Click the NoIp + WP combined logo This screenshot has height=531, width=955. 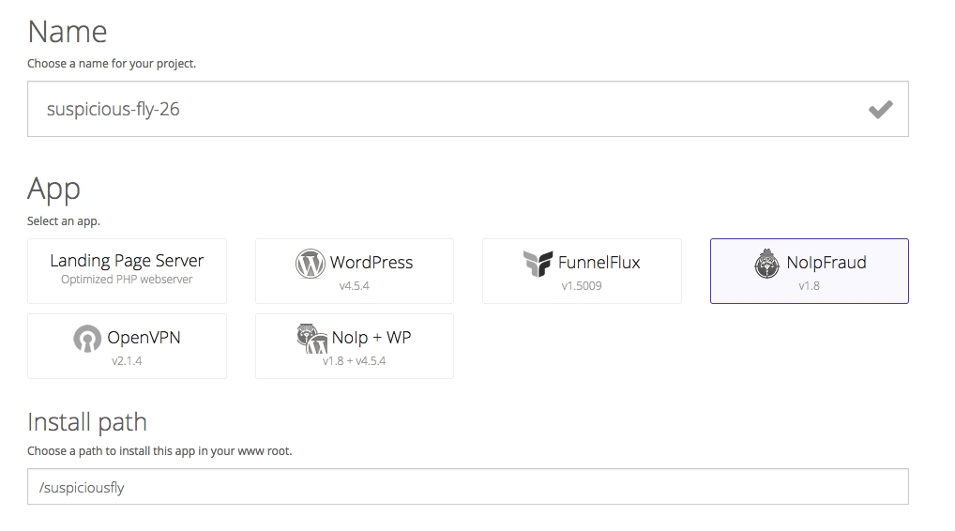311,339
